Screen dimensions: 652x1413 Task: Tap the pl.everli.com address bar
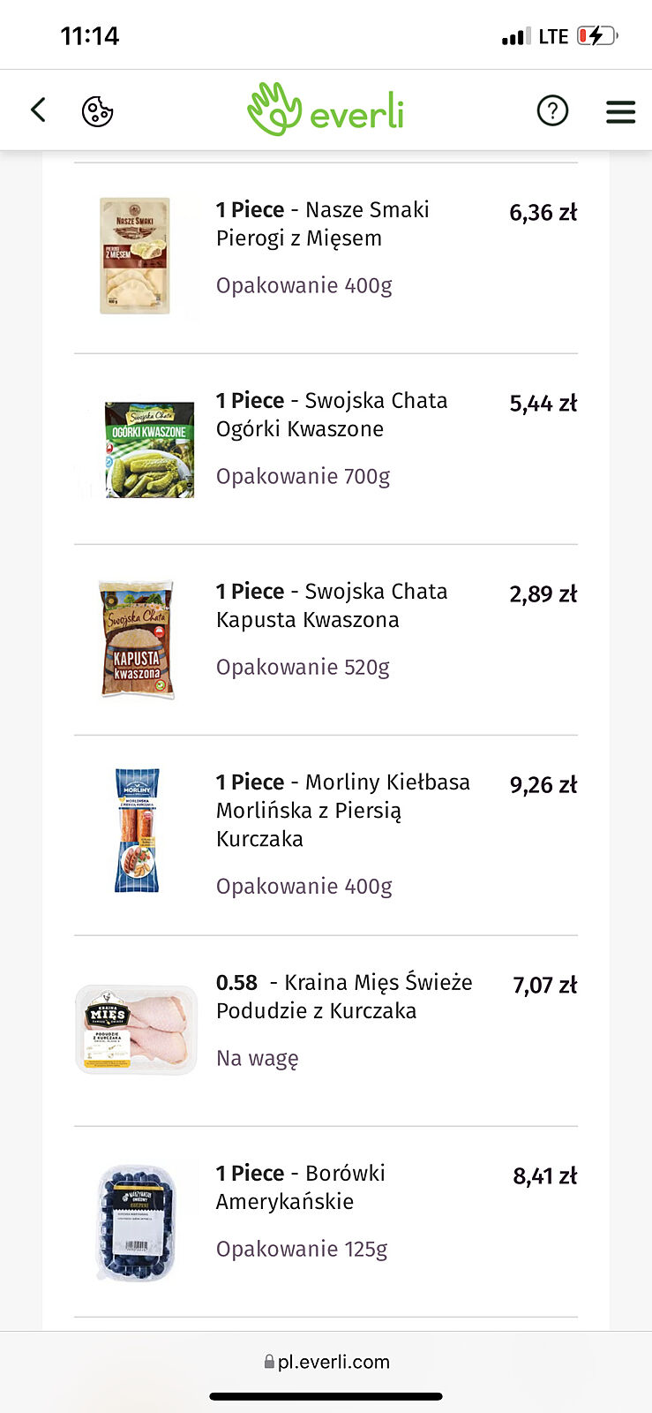[x=333, y=1362]
